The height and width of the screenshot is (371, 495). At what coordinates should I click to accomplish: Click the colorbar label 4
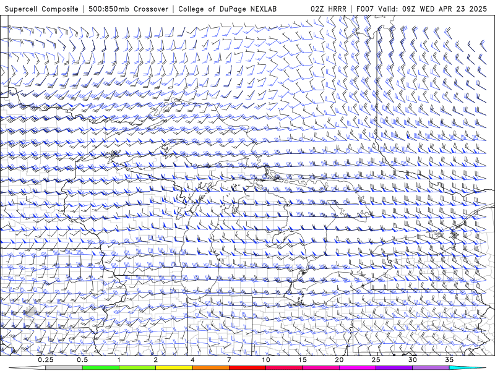(192, 360)
